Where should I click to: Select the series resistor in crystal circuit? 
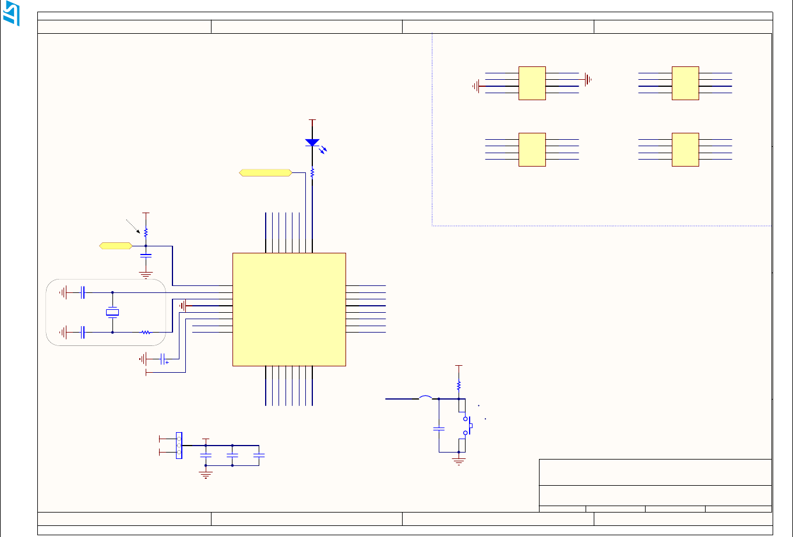point(146,333)
